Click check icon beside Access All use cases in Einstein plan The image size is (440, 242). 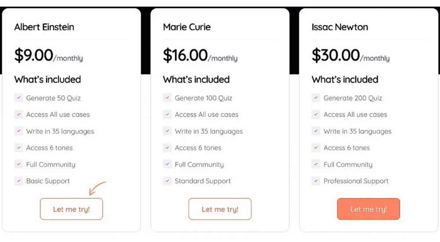pos(19,114)
